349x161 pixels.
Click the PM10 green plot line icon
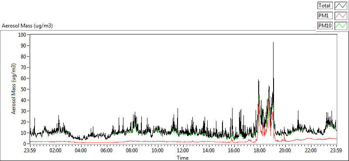point(341,26)
